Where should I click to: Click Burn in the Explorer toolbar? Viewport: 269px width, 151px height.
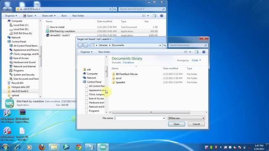click(x=64, y=16)
